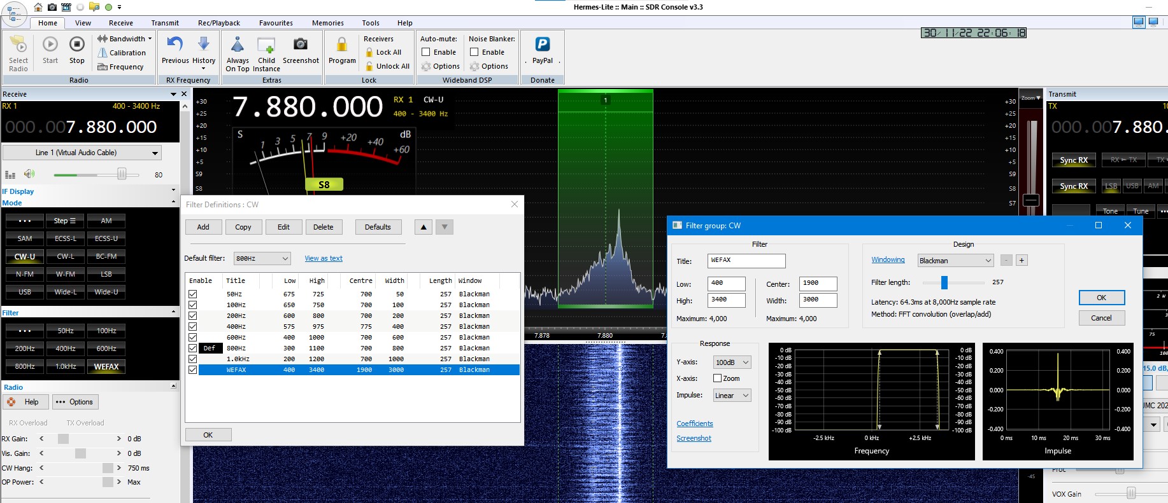Click the Always On Top icon

pyautogui.click(x=238, y=45)
